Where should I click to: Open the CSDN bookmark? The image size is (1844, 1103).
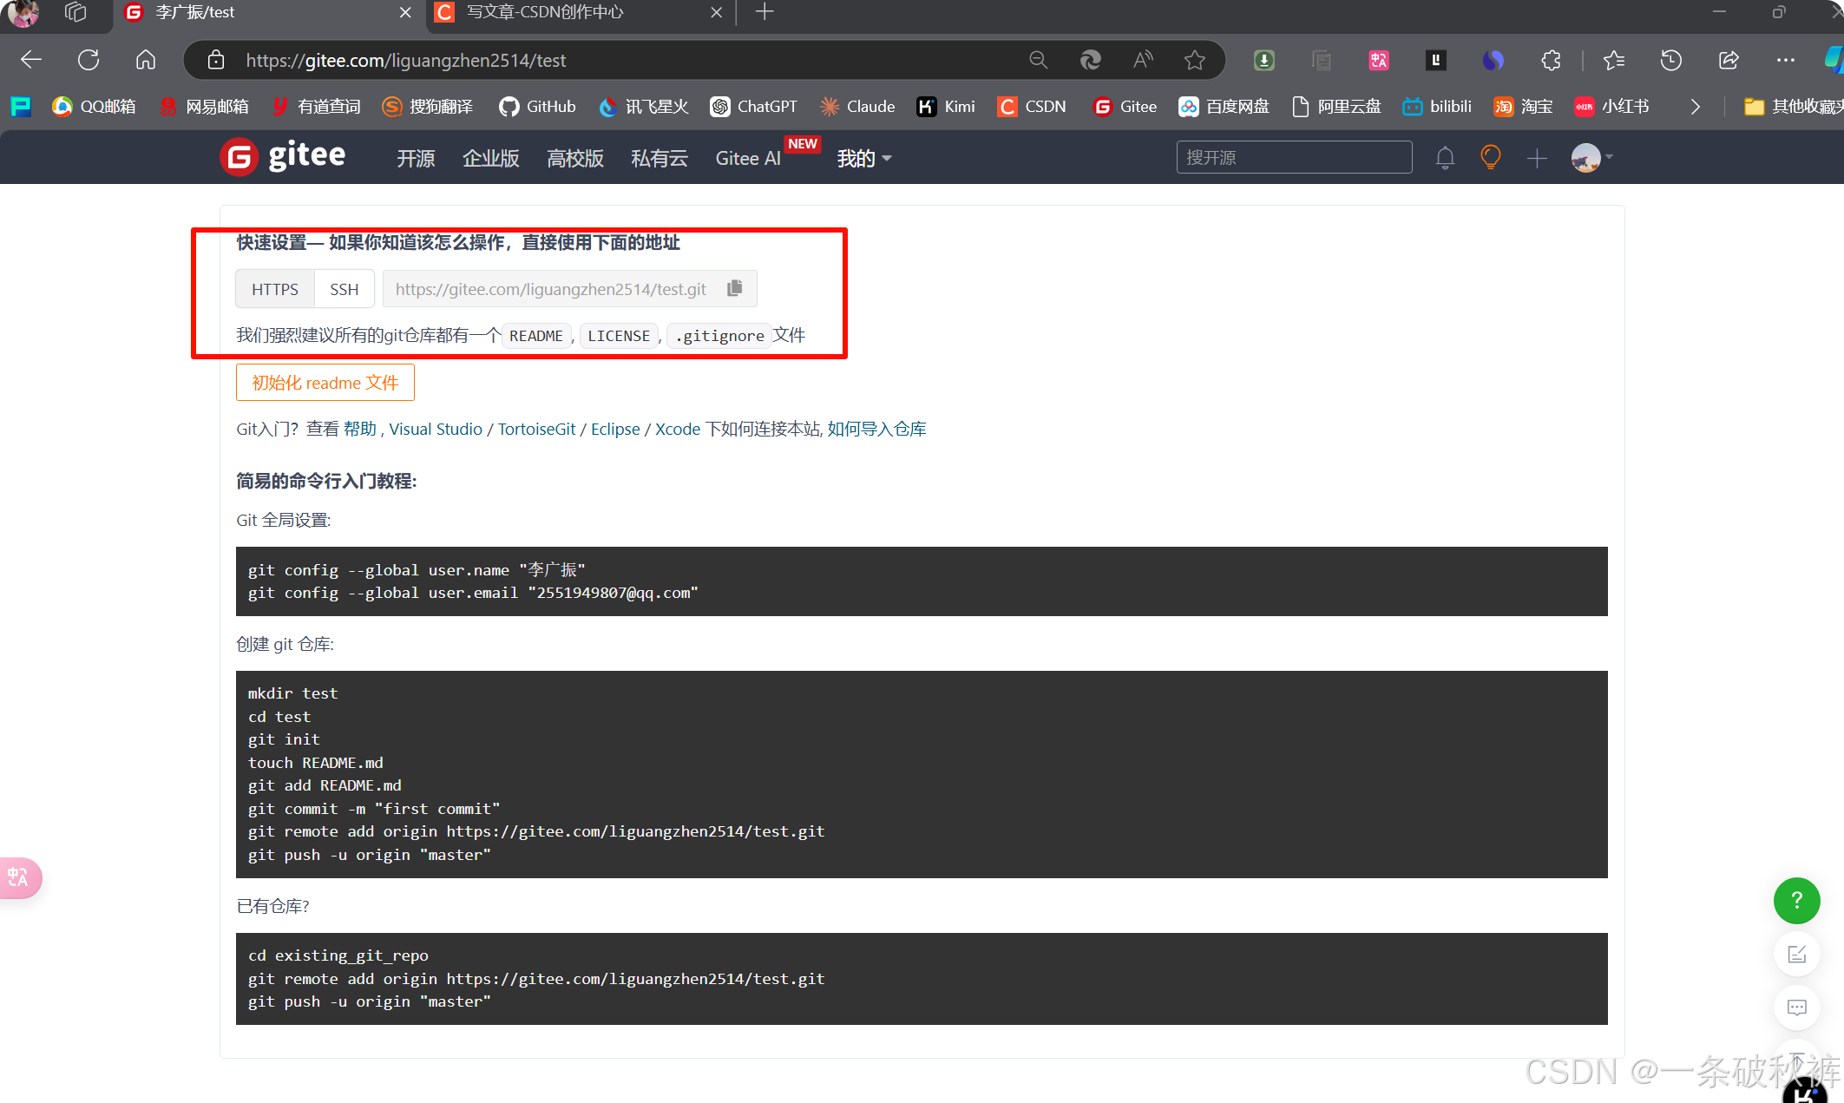tap(1032, 107)
